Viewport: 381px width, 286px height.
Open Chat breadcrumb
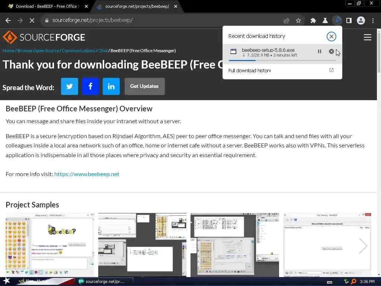[103, 51]
